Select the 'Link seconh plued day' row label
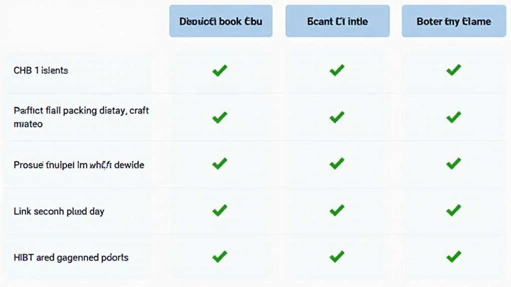 click(x=59, y=211)
